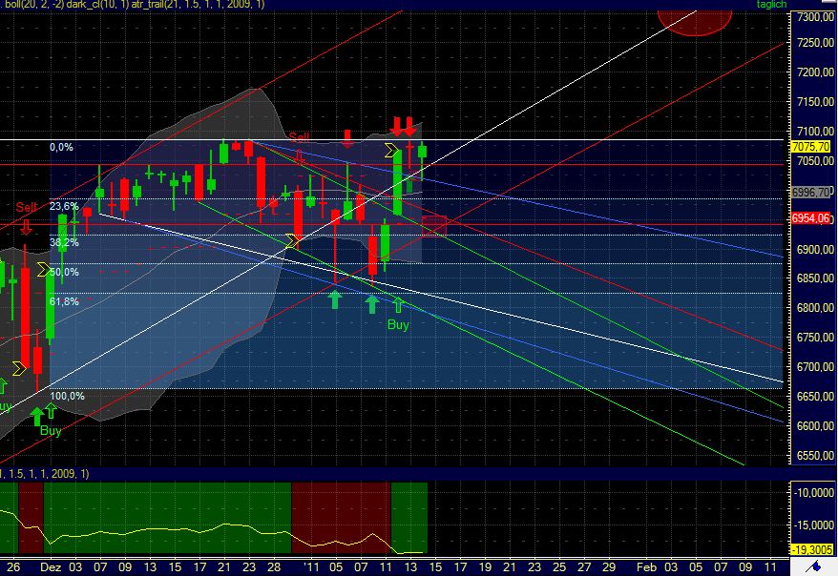Select the 0,0% Fibonacci level label

pyautogui.click(x=61, y=147)
